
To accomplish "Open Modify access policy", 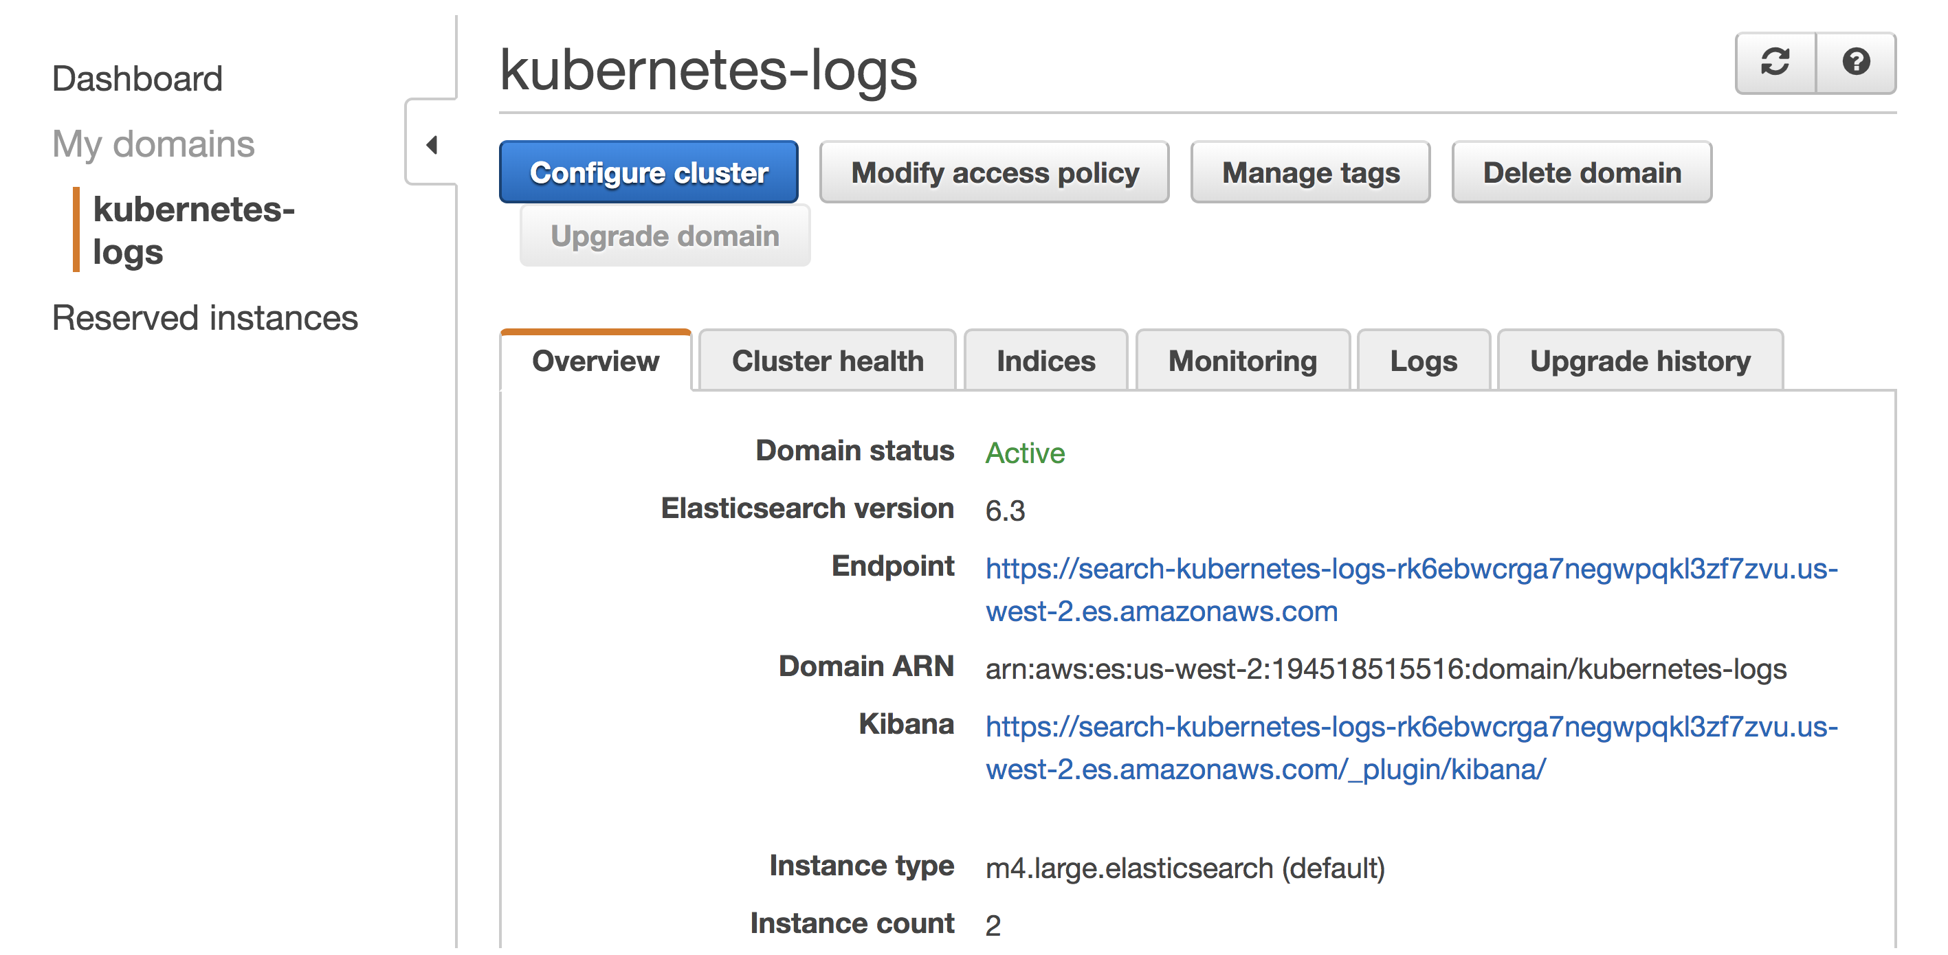I will (x=995, y=172).
